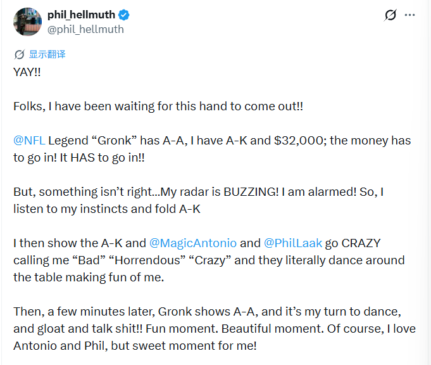Screen dimensions: 431x365
Task: Open the @phil_hellmuth handle link
Action: (x=85, y=29)
